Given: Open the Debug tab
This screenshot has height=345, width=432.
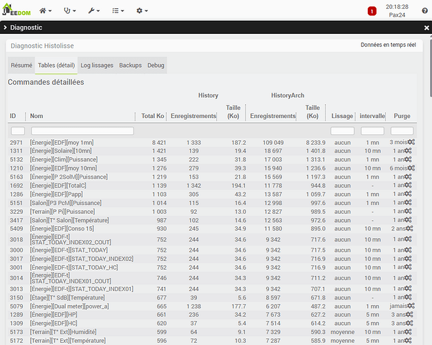Looking at the screenshot, I should (156, 66).
